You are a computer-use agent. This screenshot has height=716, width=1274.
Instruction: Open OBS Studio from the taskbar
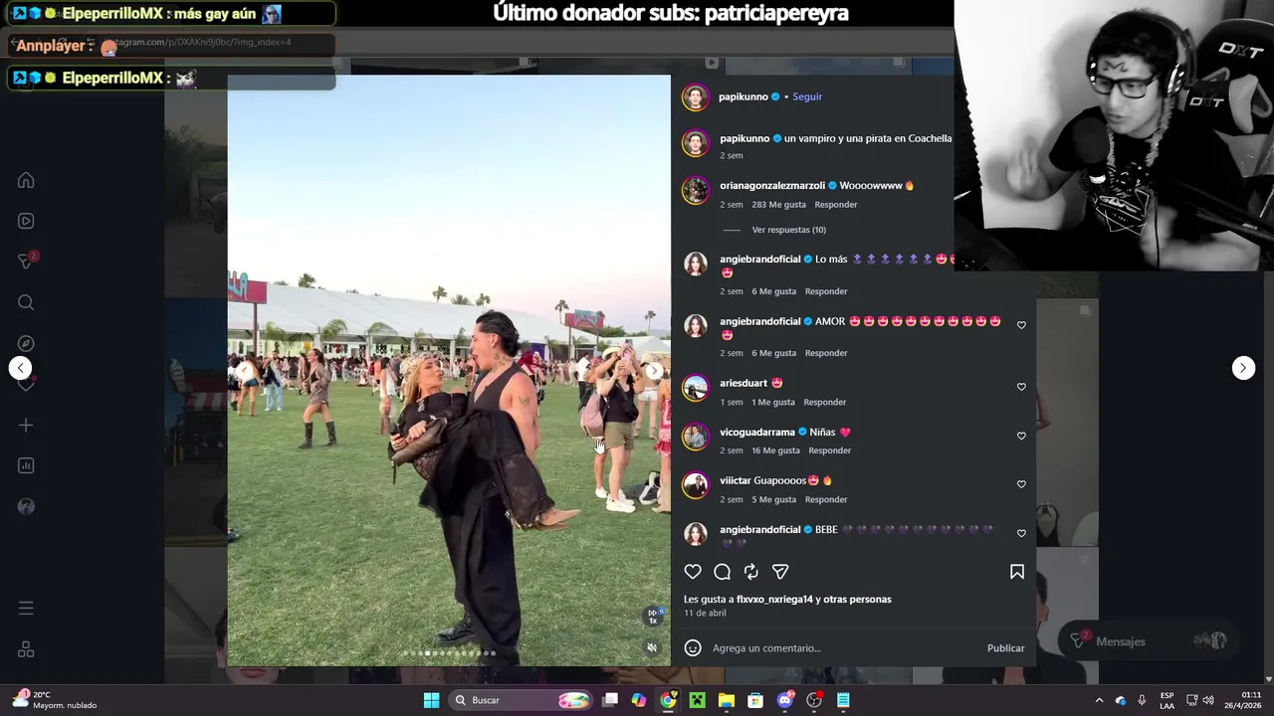[814, 700]
